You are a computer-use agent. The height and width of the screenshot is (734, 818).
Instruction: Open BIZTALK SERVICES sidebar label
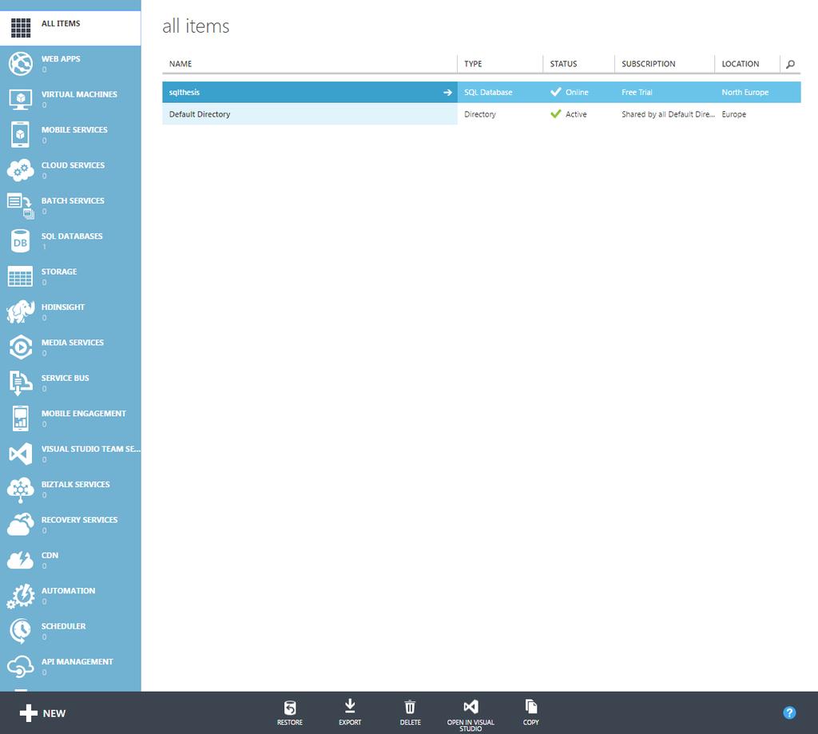click(76, 485)
